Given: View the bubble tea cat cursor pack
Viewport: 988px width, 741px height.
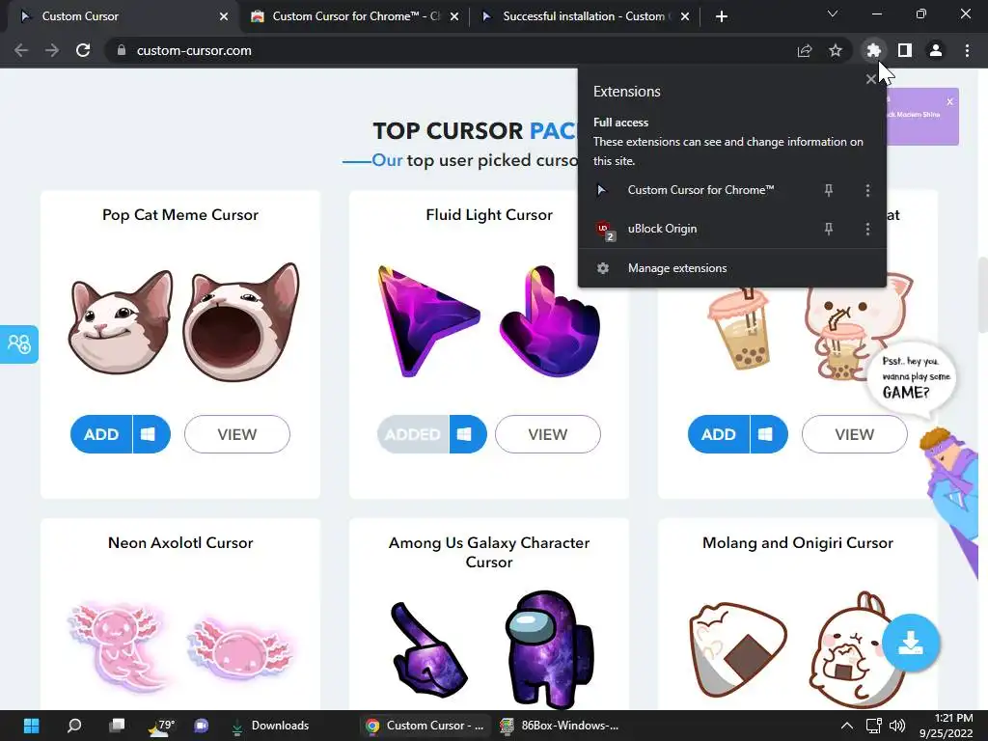Looking at the screenshot, I should [855, 434].
